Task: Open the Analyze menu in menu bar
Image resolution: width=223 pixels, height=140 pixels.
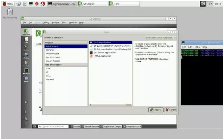Action: (x=55, y=22)
